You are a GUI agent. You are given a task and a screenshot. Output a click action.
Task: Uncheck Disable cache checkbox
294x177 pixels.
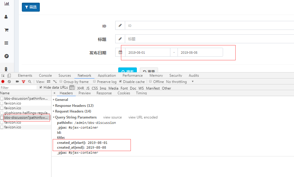(120, 81)
